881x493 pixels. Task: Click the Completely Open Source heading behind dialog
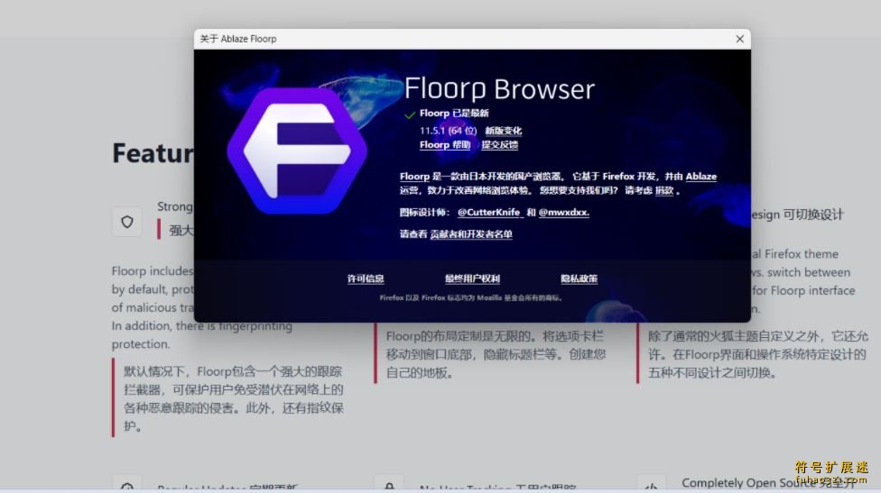(767, 482)
